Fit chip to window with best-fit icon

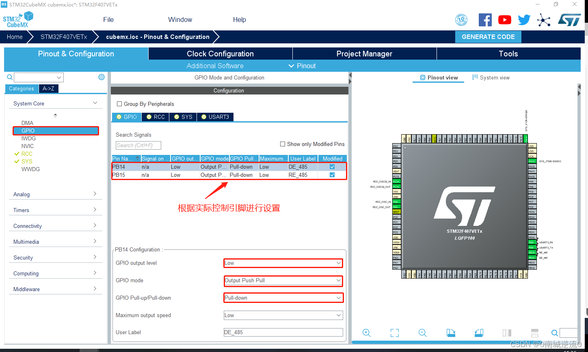click(394, 333)
